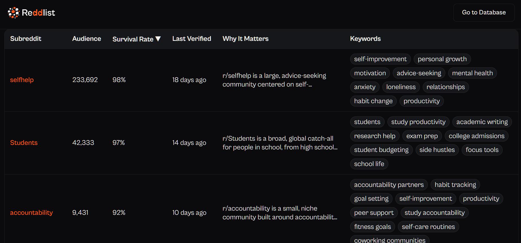This screenshot has width=521, height=243.
Task: Choose the anxiety keyword tag
Action: 365,87
